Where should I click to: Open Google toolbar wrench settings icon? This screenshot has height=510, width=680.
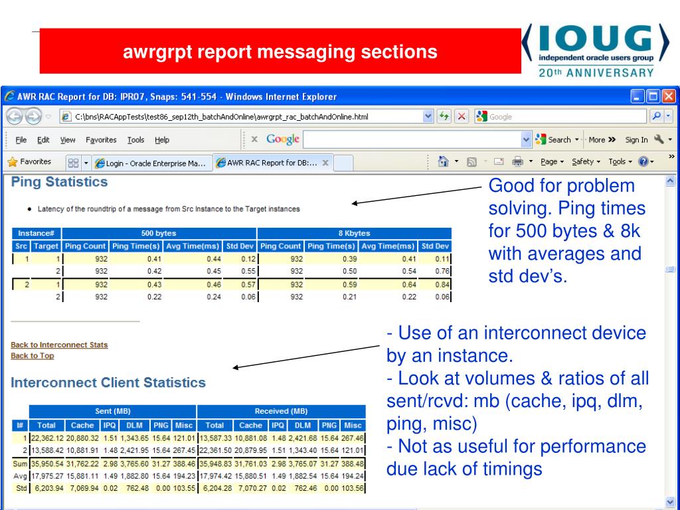pos(659,139)
